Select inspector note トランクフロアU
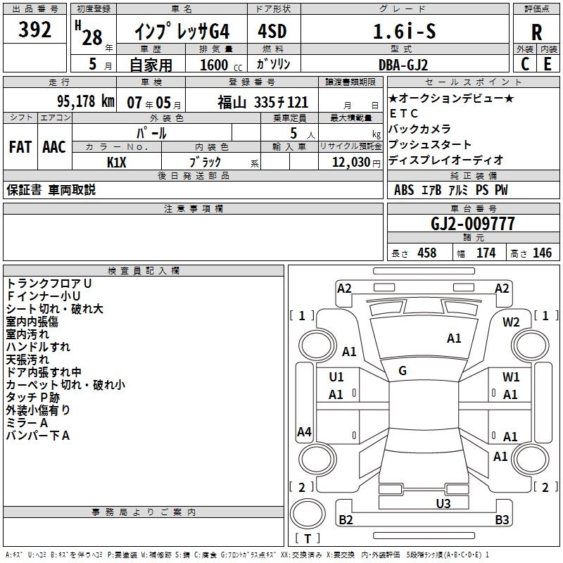This screenshot has height=563, width=563. [x=49, y=284]
